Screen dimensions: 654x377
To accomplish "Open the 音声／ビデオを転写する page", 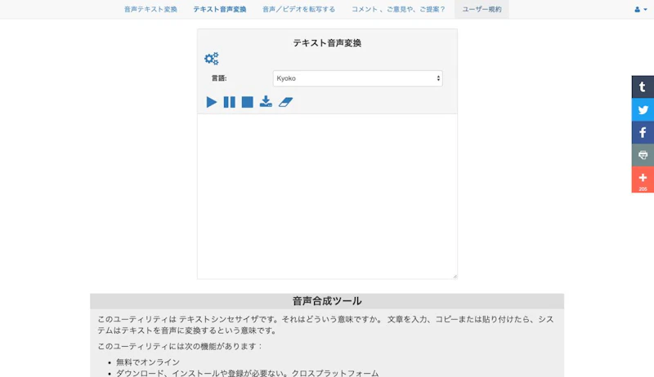I will [298, 9].
